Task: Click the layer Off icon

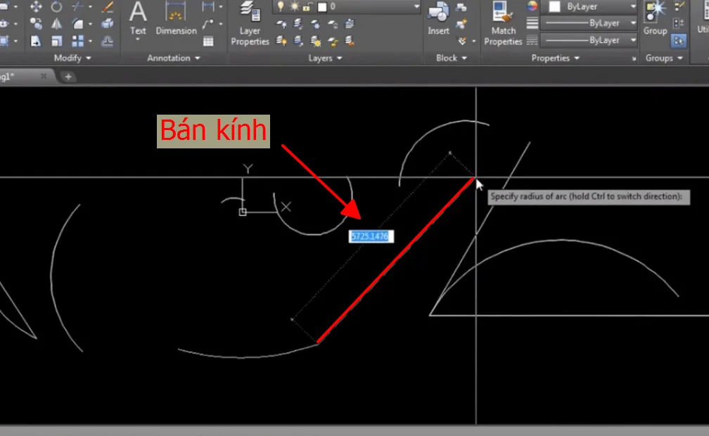Action: click(281, 23)
